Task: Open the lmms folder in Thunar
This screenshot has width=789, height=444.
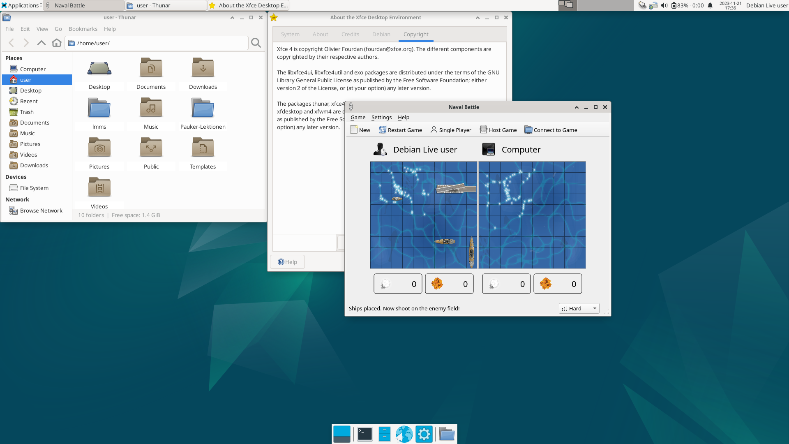Action: coord(99,108)
